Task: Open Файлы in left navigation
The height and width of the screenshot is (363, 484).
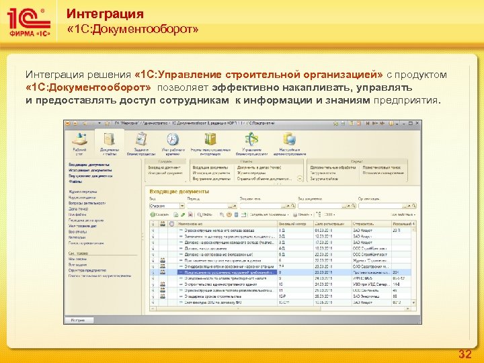Action: (x=75, y=182)
